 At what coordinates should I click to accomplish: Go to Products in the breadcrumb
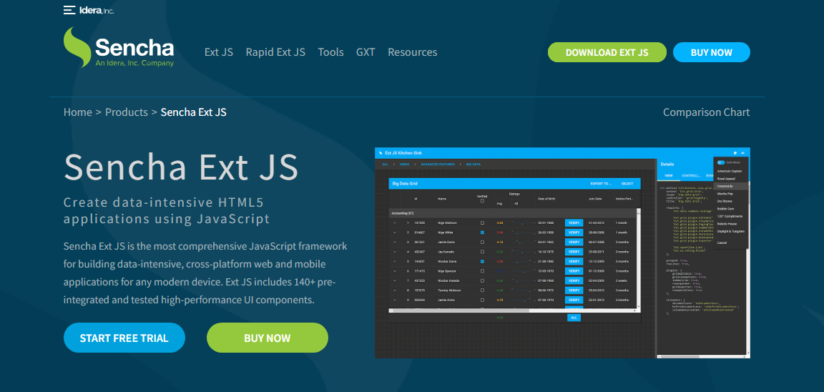(x=126, y=112)
